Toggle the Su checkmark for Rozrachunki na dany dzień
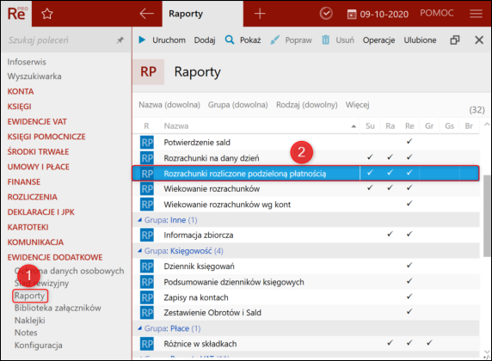Viewport: 492px width, 361px height. click(x=370, y=157)
